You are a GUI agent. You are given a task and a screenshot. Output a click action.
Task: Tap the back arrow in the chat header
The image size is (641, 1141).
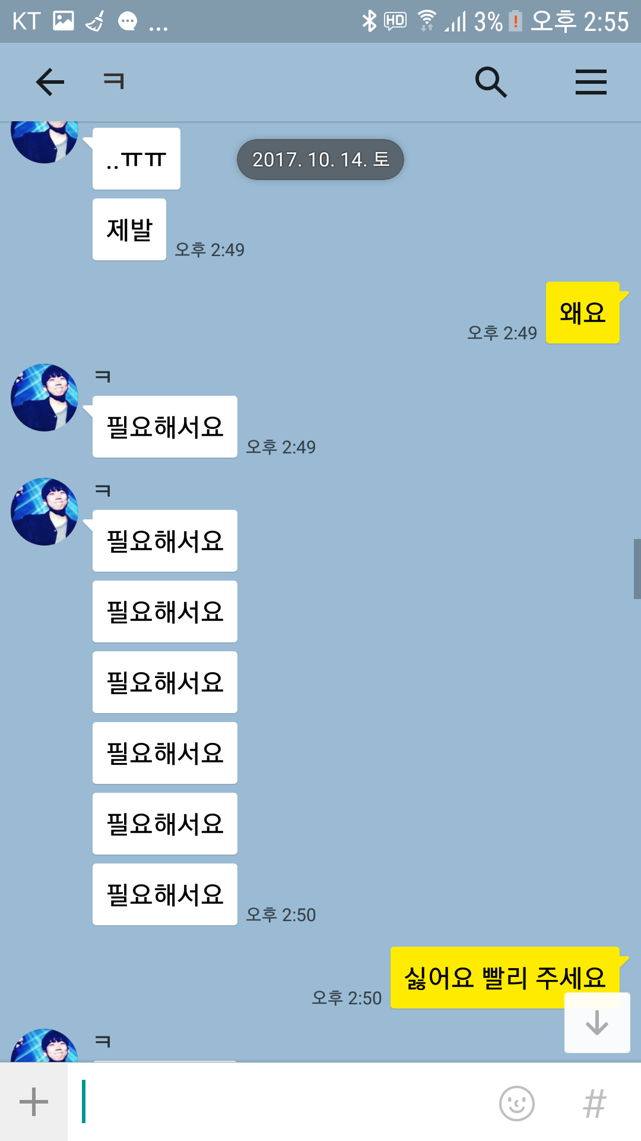coord(50,82)
